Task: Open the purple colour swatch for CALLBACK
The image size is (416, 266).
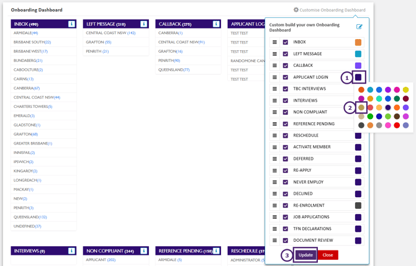Action: click(358, 66)
